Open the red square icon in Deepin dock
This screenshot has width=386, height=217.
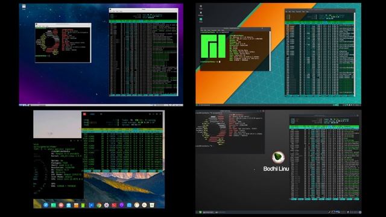point(114,205)
